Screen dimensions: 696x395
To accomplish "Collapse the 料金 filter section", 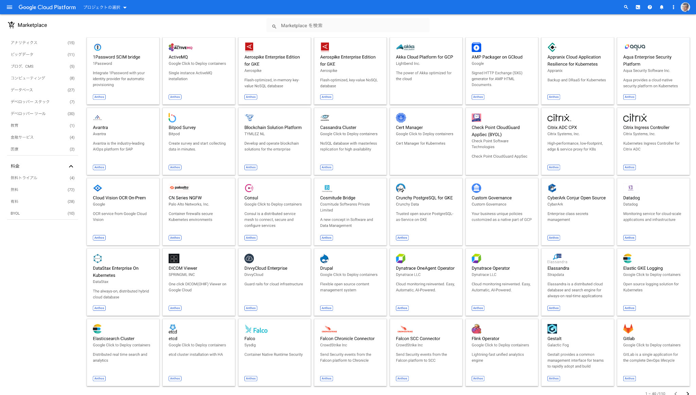I will 71,166.
